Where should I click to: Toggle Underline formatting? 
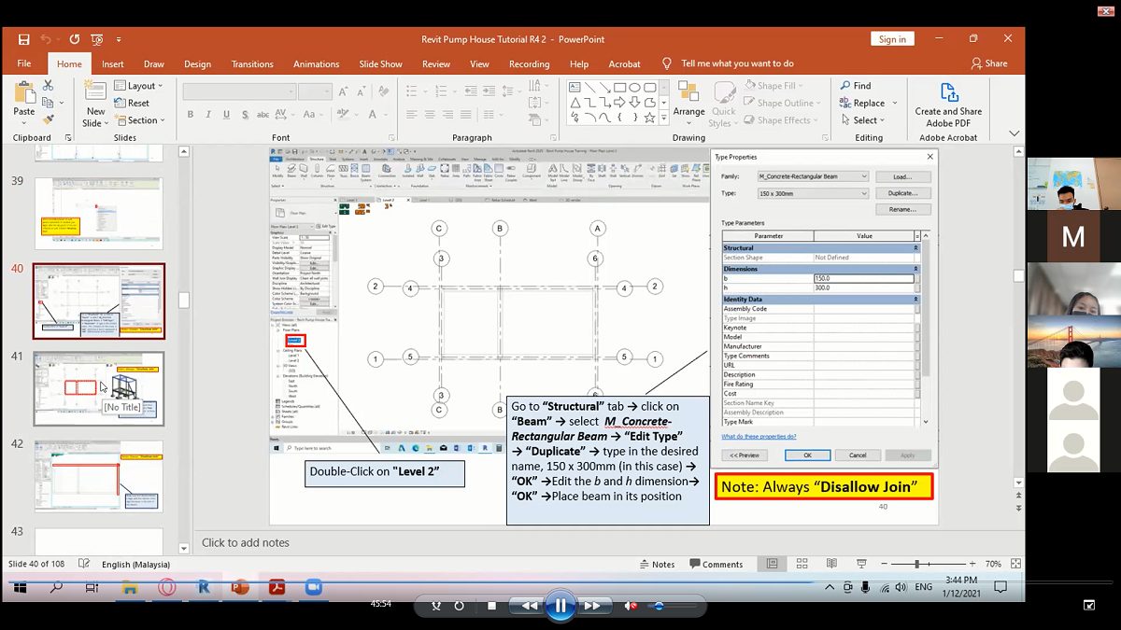(225, 115)
